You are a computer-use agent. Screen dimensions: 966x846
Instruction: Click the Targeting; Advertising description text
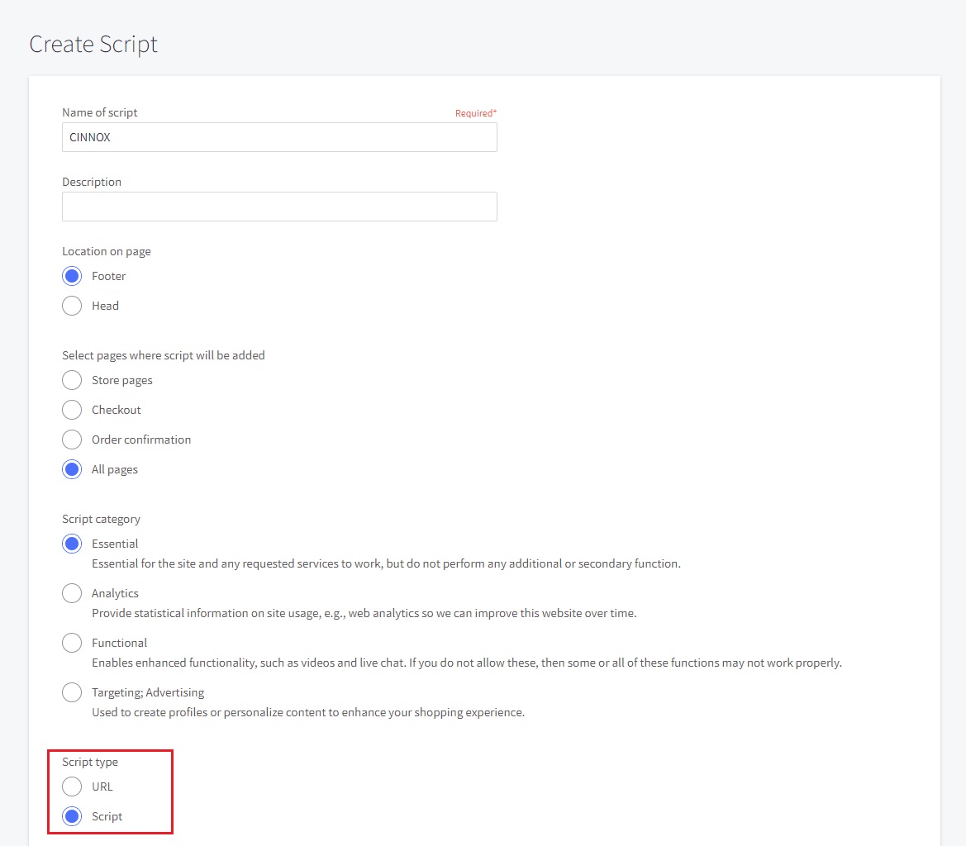point(307,712)
